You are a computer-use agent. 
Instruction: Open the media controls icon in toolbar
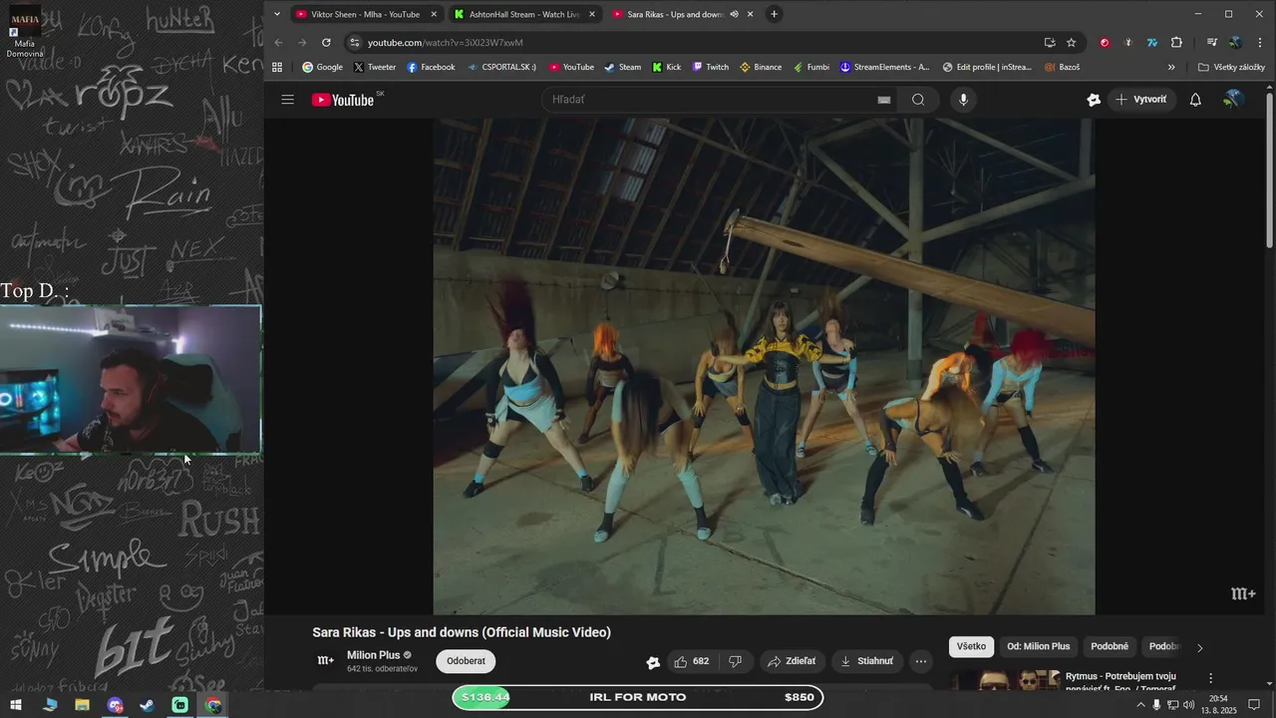(1212, 42)
